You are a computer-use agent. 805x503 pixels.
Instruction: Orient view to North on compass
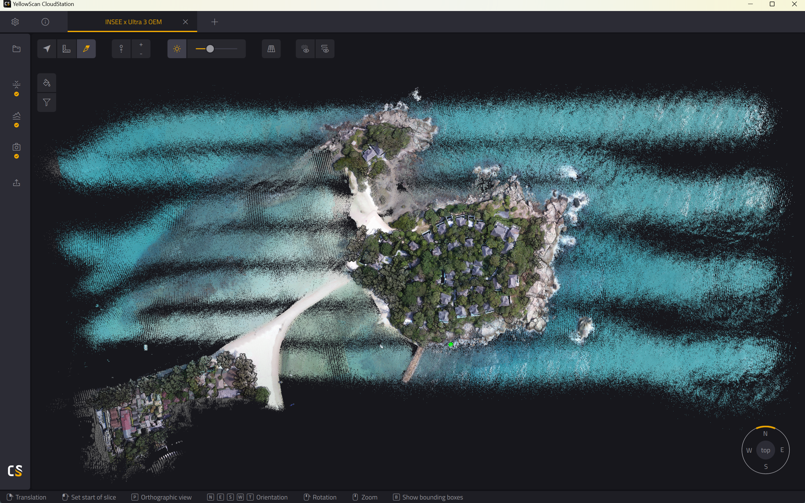(765, 434)
